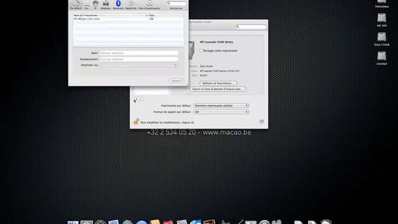The width and height of the screenshot is (398, 224).
Task: Open Imprimante par défaut dropdown
Action: (x=221, y=106)
